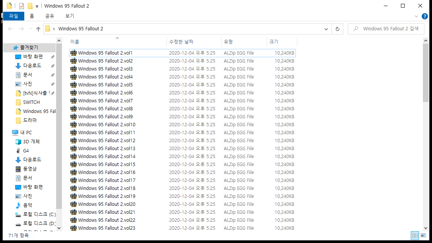
Task: Sort by 유형 column header
Action: click(x=244, y=42)
